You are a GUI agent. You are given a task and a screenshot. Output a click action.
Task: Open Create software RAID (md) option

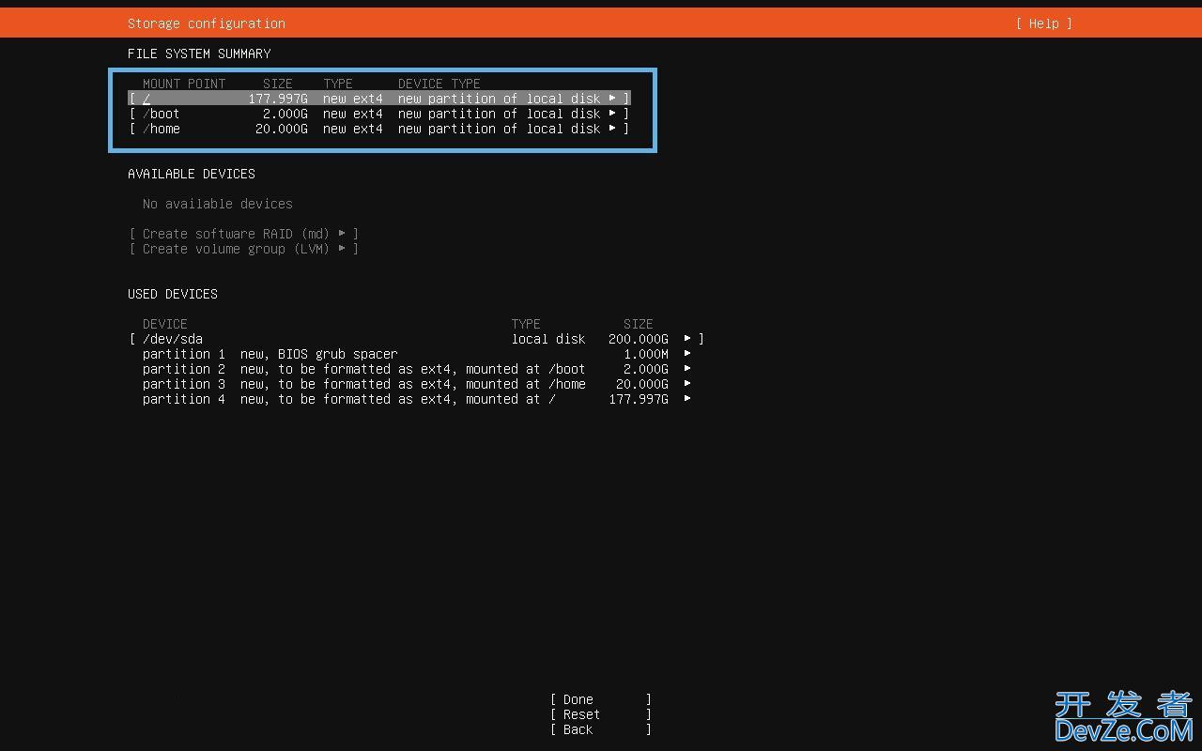pos(244,234)
